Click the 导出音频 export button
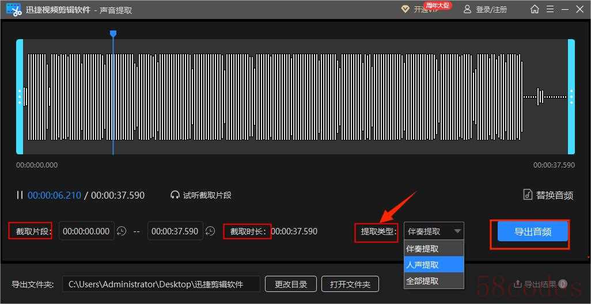The image size is (591, 304). point(533,232)
